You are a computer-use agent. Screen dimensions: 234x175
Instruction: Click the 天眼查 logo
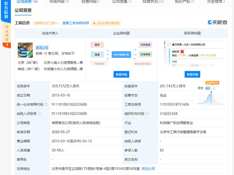tap(217, 22)
